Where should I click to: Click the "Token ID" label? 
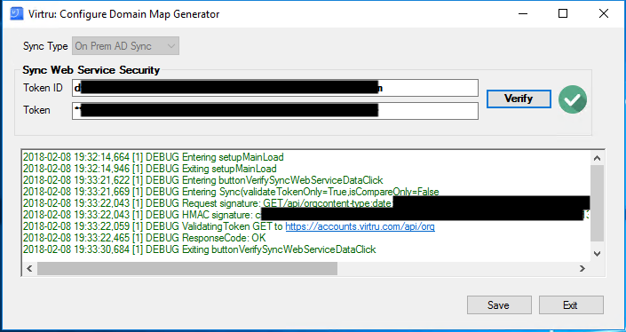coord(44,88)
